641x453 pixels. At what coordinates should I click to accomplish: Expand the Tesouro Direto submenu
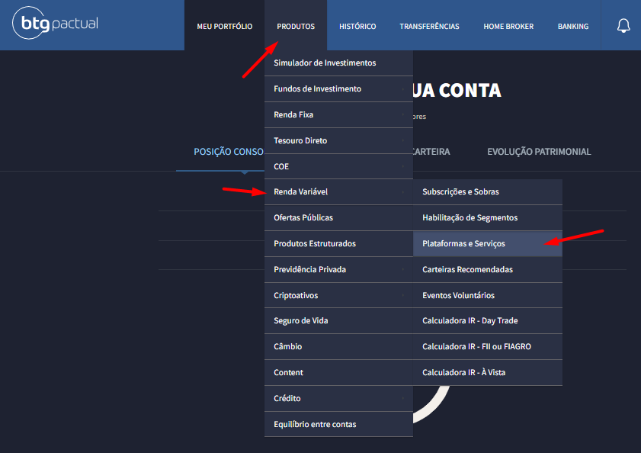point(338,140)
